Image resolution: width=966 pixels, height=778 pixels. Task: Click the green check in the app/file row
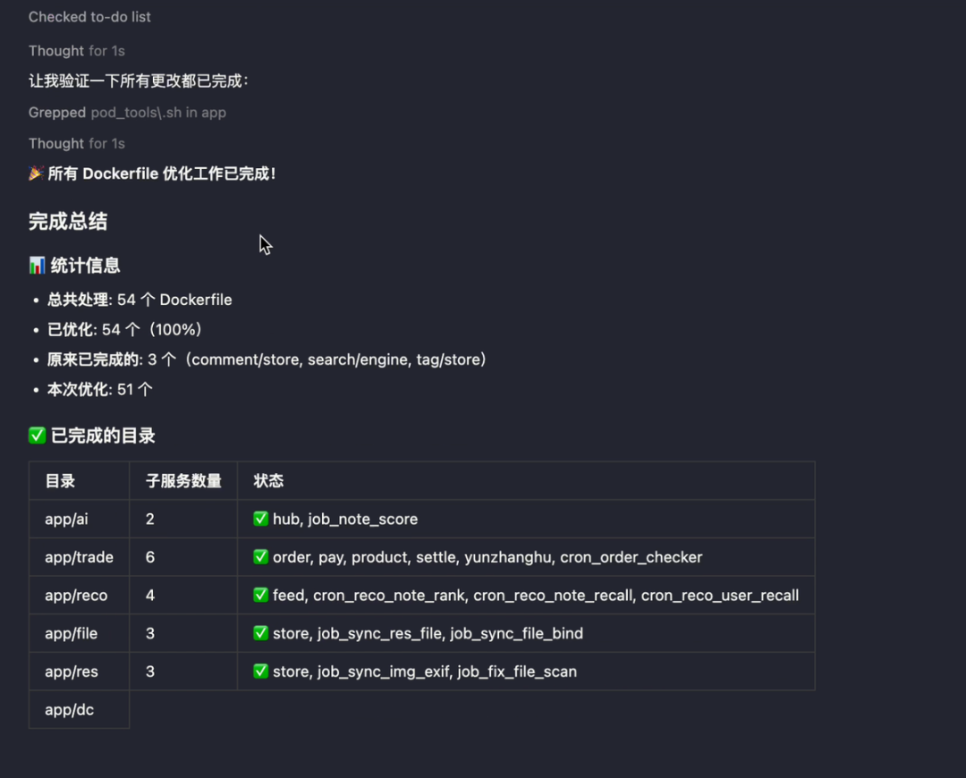tap(260, 633)
